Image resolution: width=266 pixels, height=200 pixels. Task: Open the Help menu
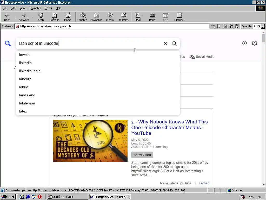coord(58,8)
